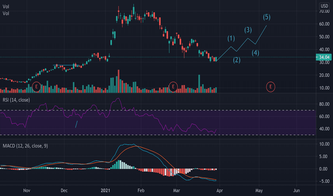Image resolution: width=333 pixels, height=196 pixels.
Task: Click the wave label (3)
Action: [x=248, y=30]
